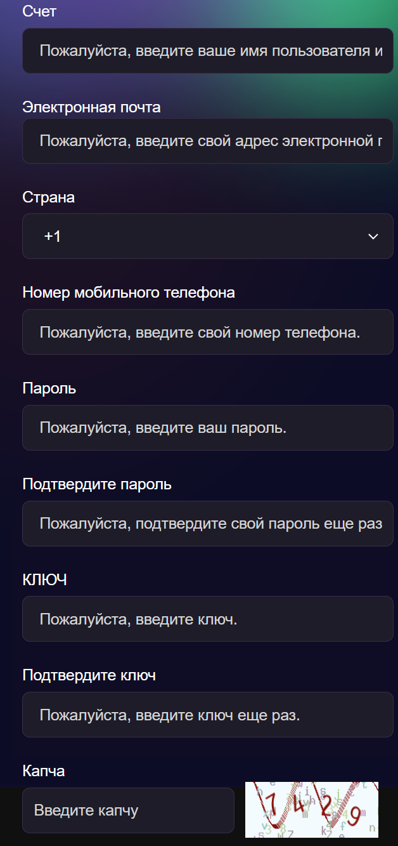Click the Электронная почта label text
398x846 pixels.
coord(91,107)
